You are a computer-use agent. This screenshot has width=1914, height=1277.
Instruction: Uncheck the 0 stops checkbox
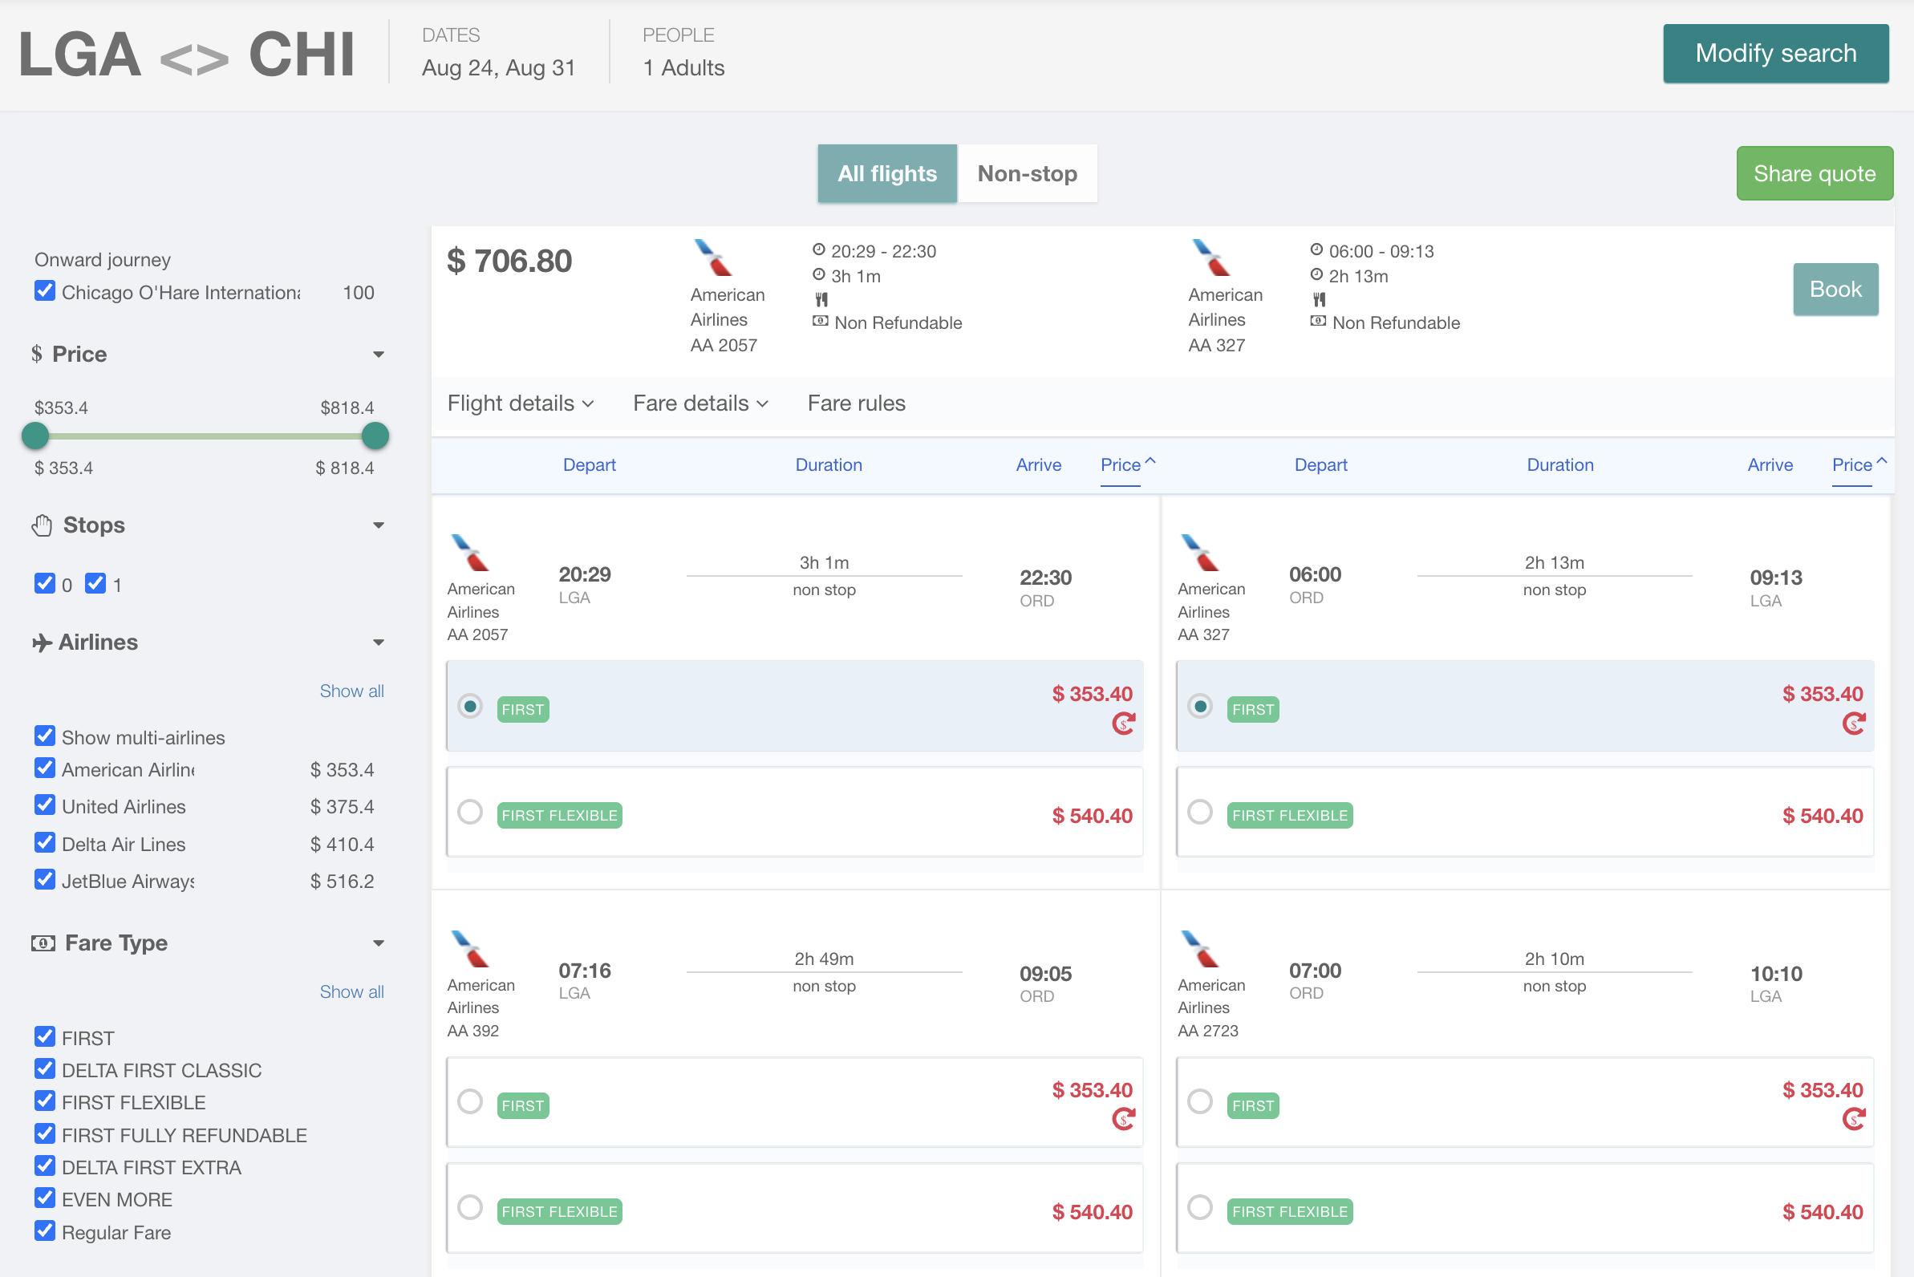coord(45,583)
